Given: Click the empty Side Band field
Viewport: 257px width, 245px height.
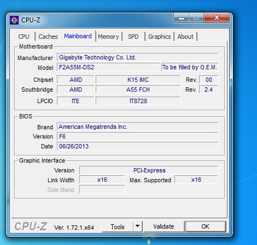Looking at the screenshot, I should (102, 189).
